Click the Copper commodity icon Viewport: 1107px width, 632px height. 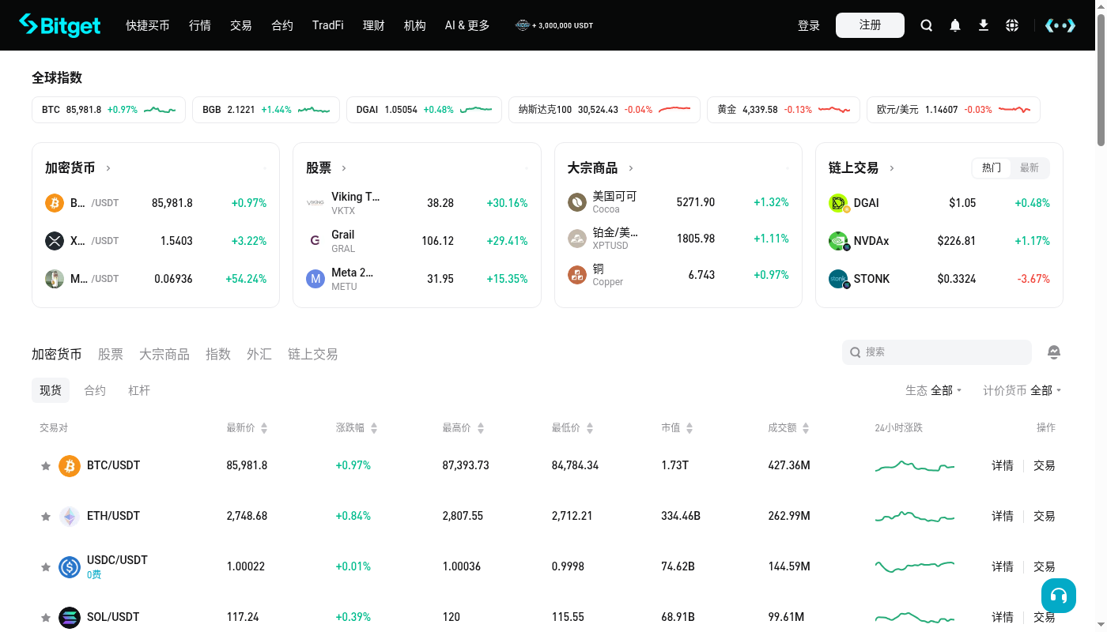click(x=577, y=275)
